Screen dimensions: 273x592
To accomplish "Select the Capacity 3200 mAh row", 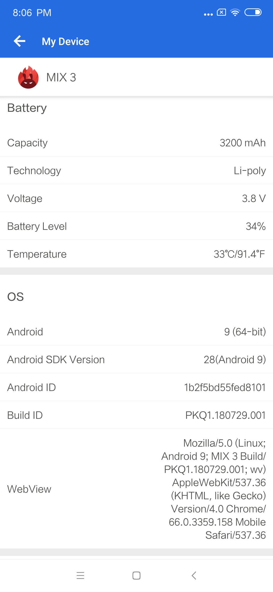I will click(136, 143).
